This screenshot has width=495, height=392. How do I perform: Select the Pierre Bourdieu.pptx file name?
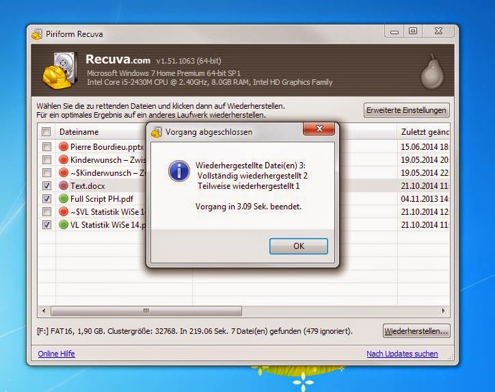pyautogui.click(x=107, y=147)
